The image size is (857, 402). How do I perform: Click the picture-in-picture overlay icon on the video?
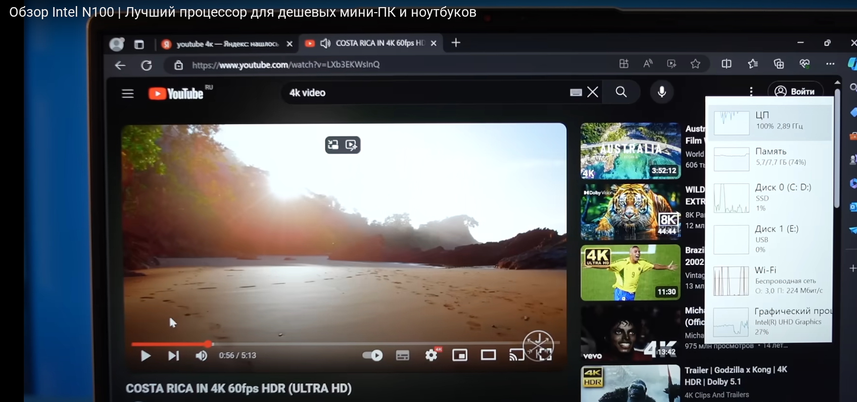(333, 145)
